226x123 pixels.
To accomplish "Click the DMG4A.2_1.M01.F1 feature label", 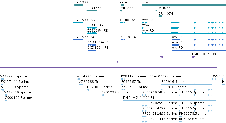I will pos(139,98).
